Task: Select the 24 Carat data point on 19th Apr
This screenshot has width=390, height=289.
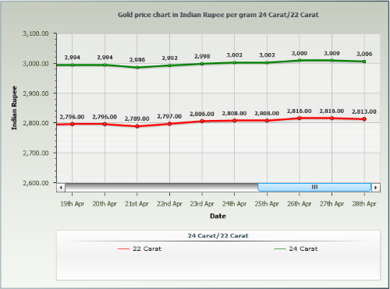Action: coord(73,65)
